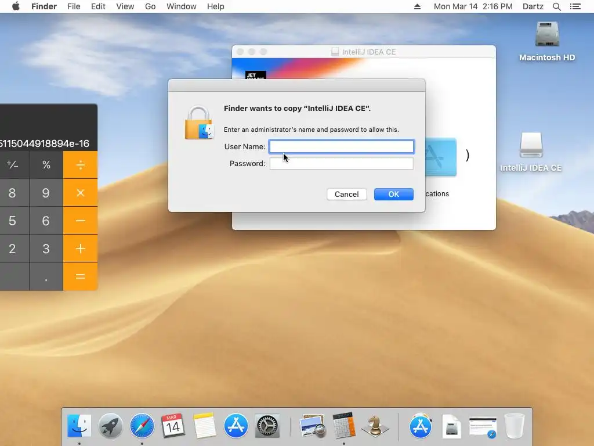
Task: Click calculator percent key
Action: click(x=46, y=164)
